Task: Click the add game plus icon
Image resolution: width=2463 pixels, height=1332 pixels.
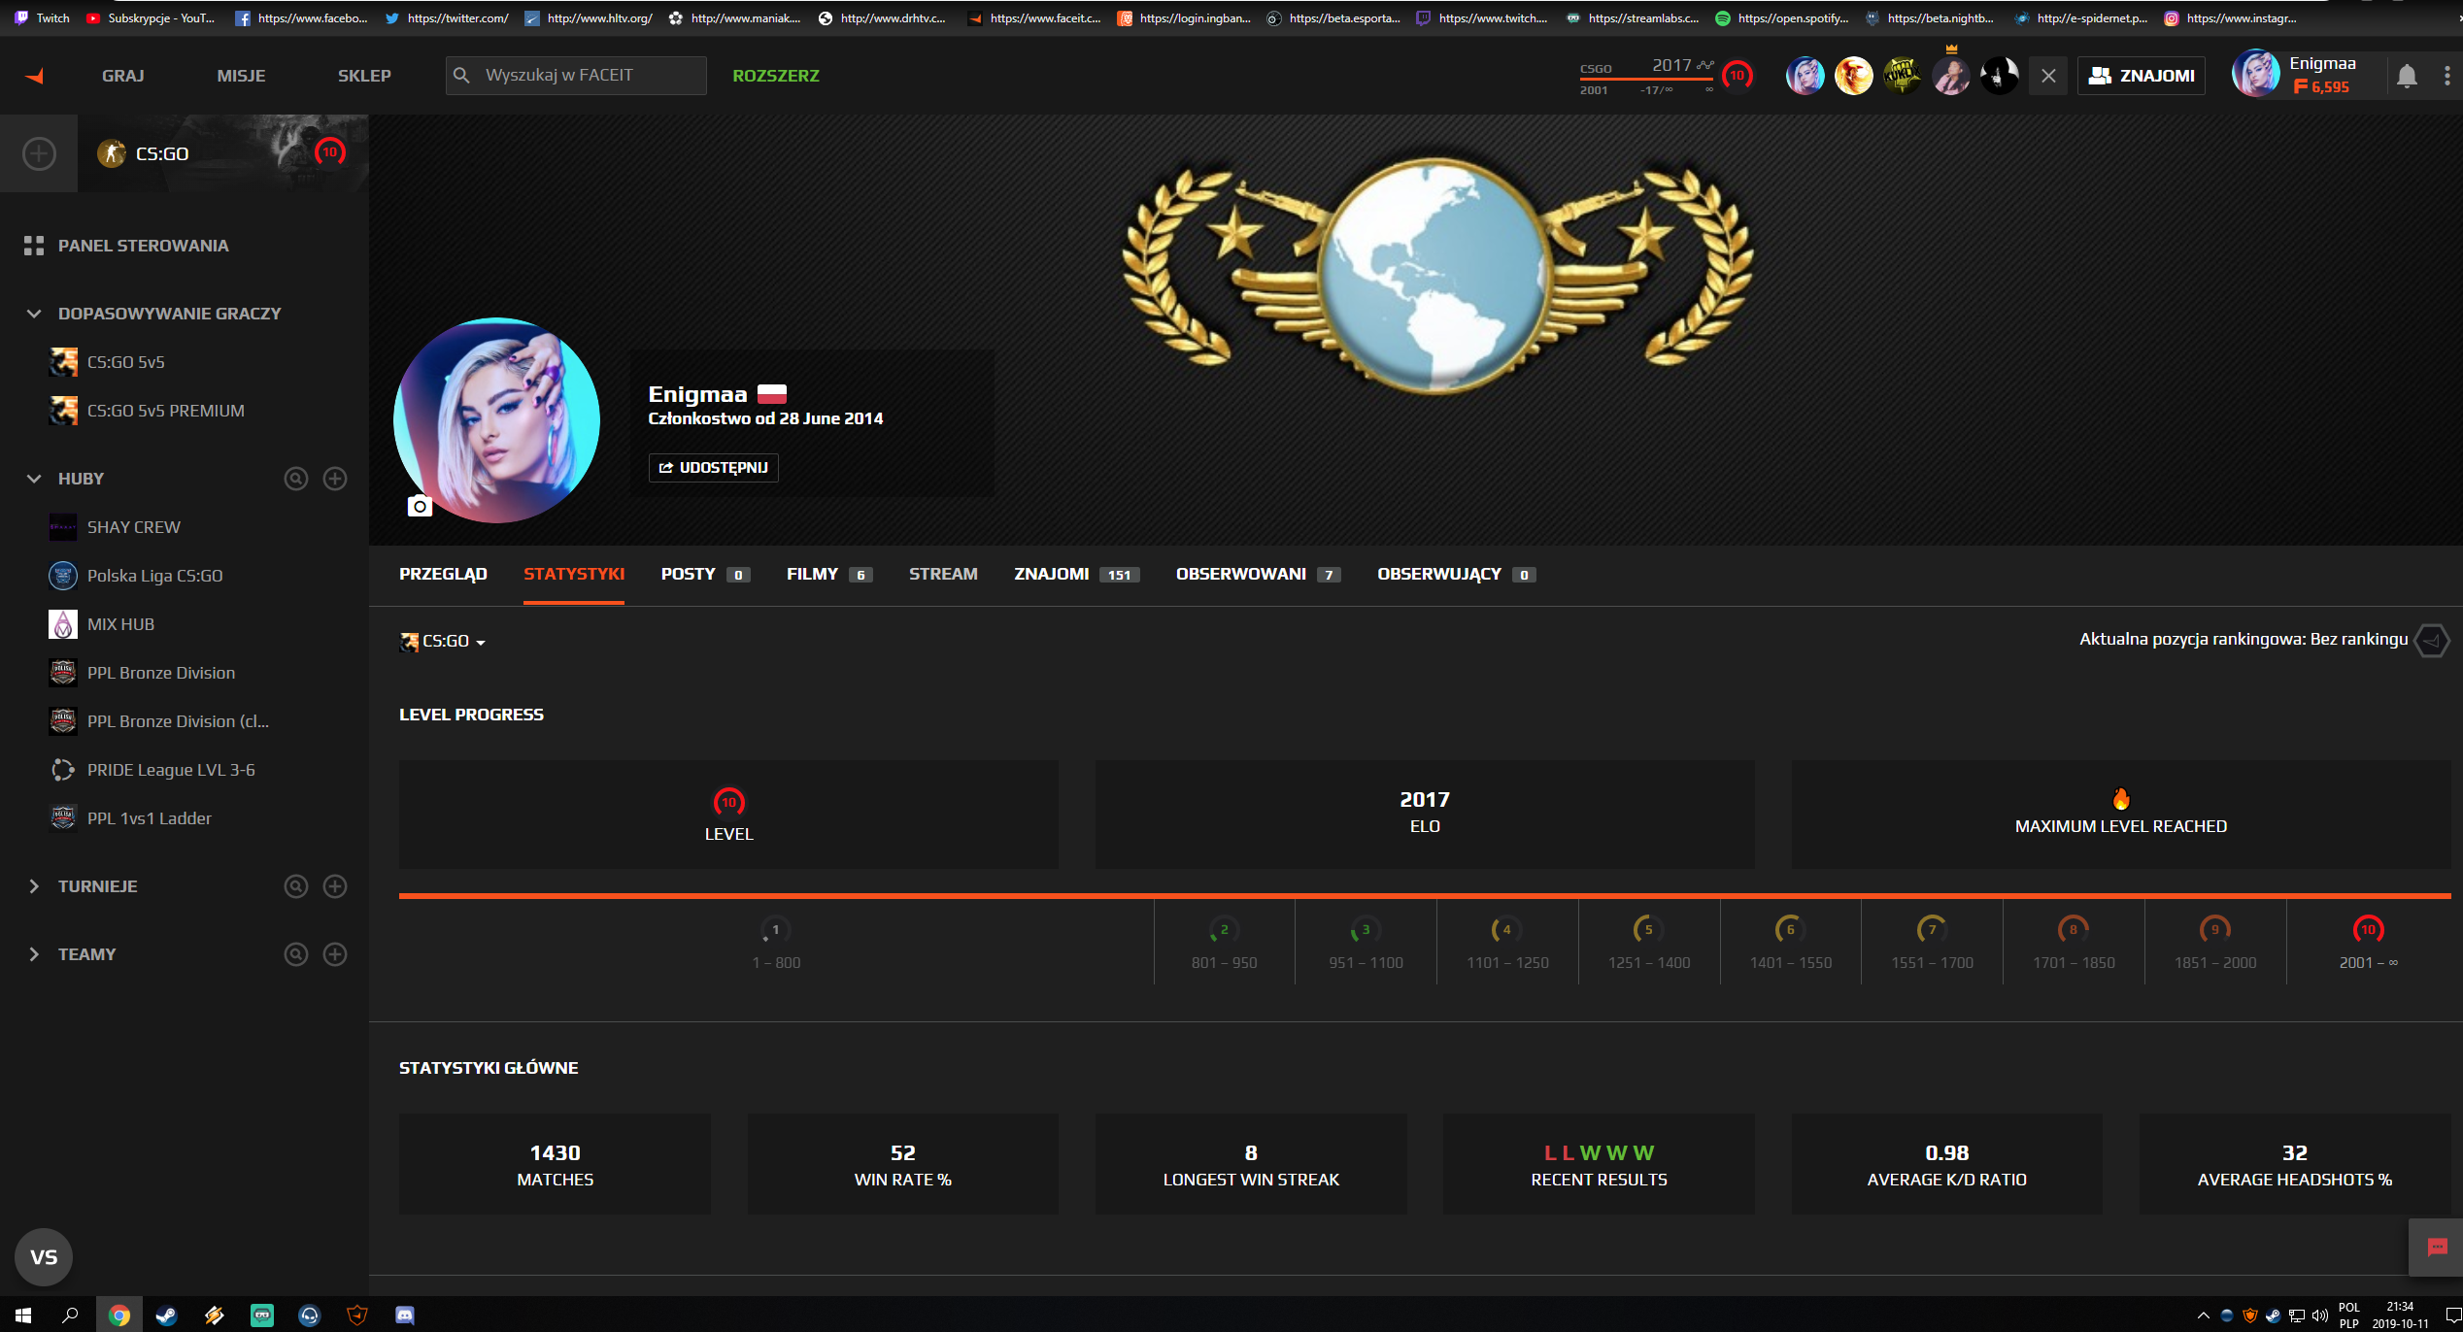Action: 39,153
